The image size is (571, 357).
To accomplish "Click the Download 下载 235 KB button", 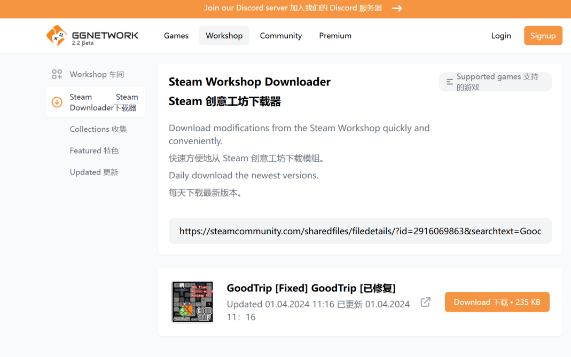I will tap(497, 302).
